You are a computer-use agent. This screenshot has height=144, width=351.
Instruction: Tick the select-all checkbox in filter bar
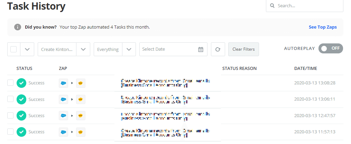click(13, 49)
